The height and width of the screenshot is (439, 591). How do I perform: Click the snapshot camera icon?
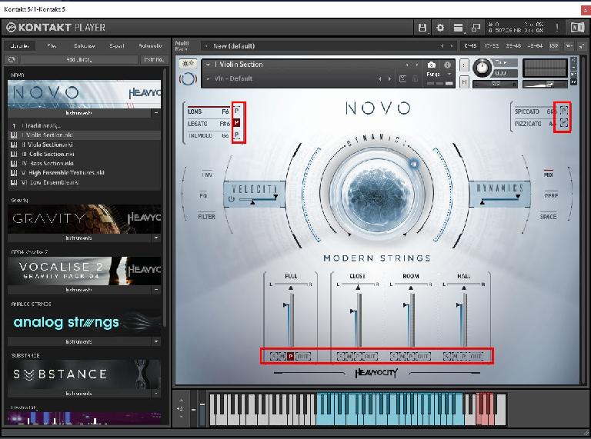pyautogui.click(x=432, y=65)
